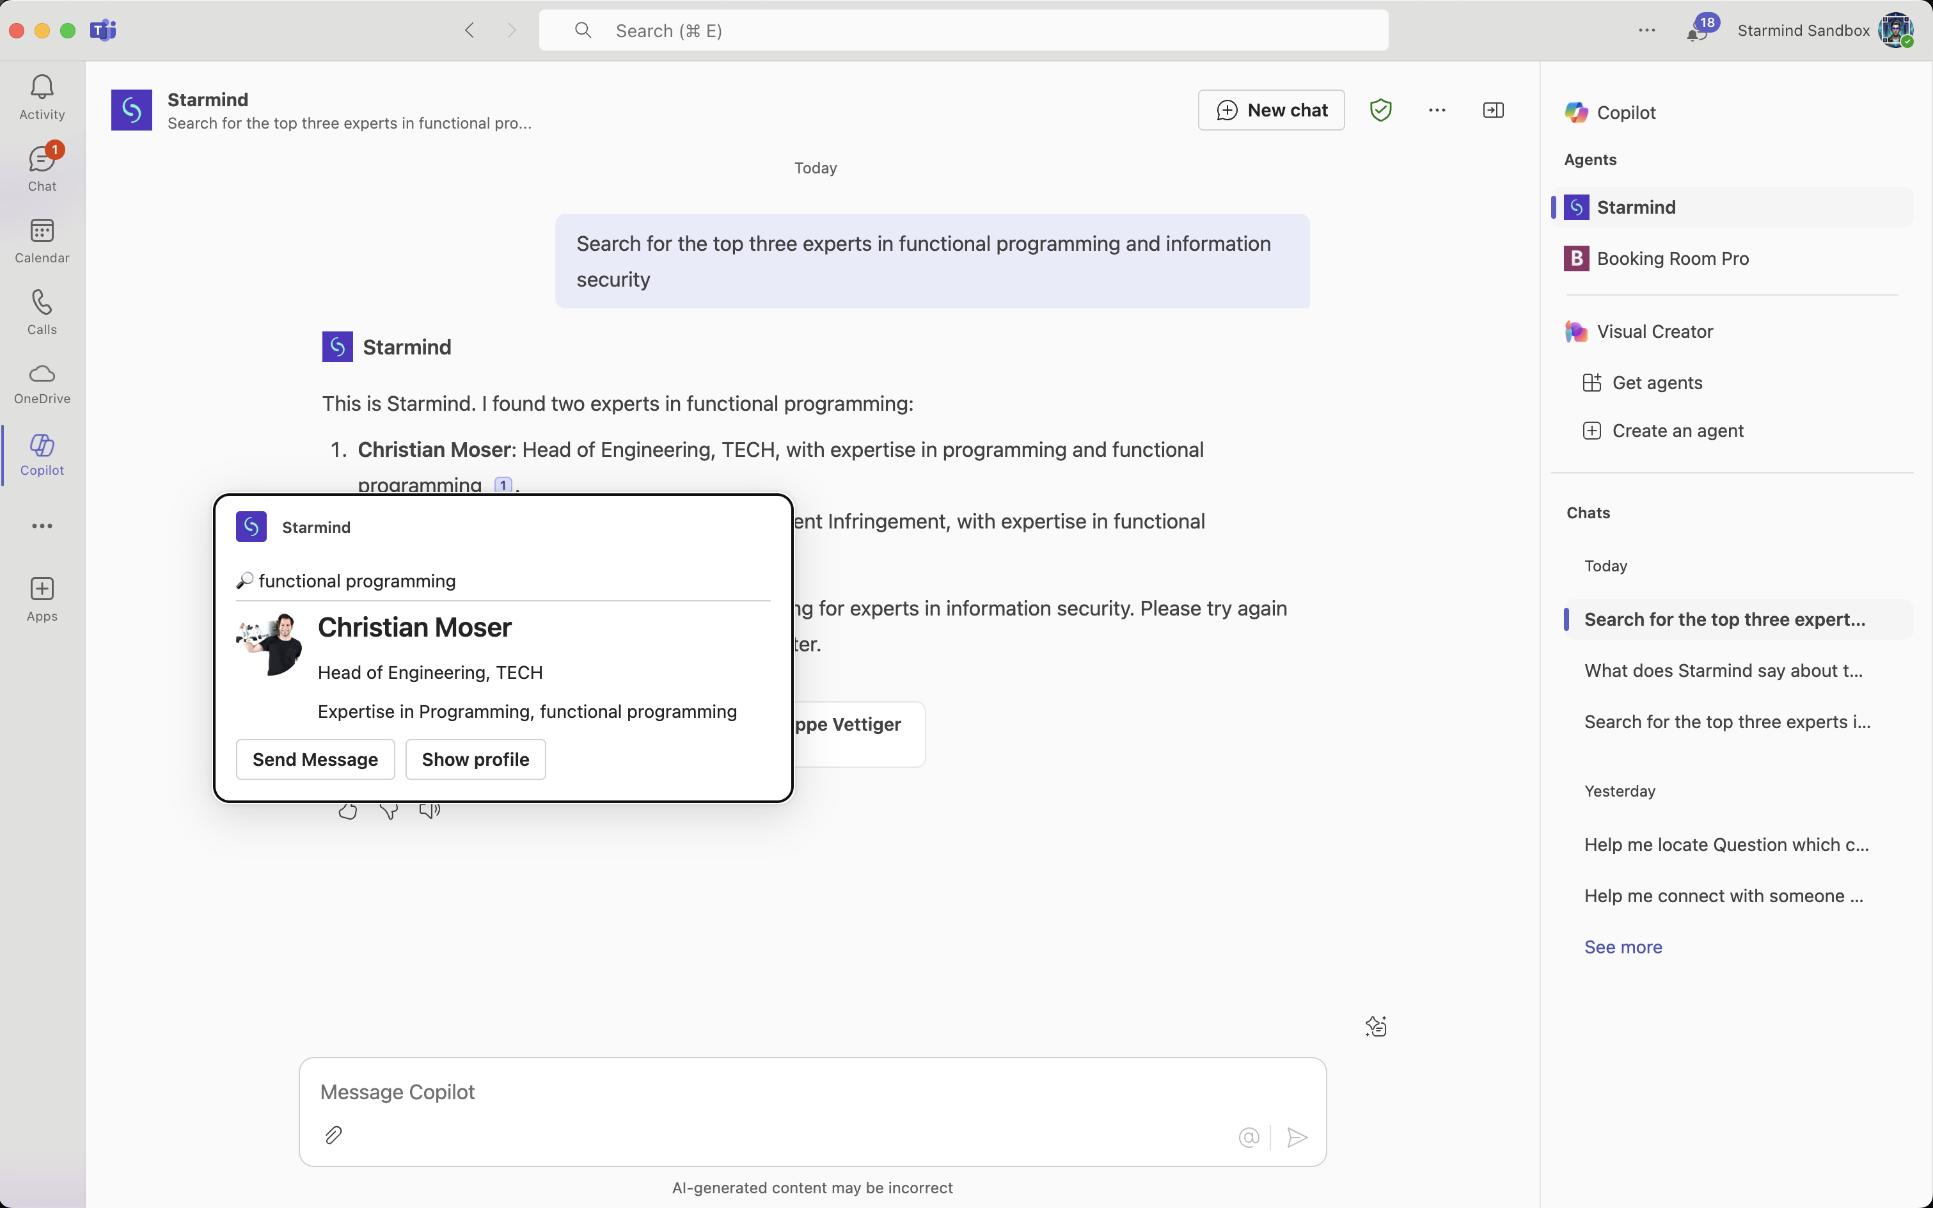Click the paperclip attach icon
Viewport: 1933px width, 1208px height.
point(333,1135)
